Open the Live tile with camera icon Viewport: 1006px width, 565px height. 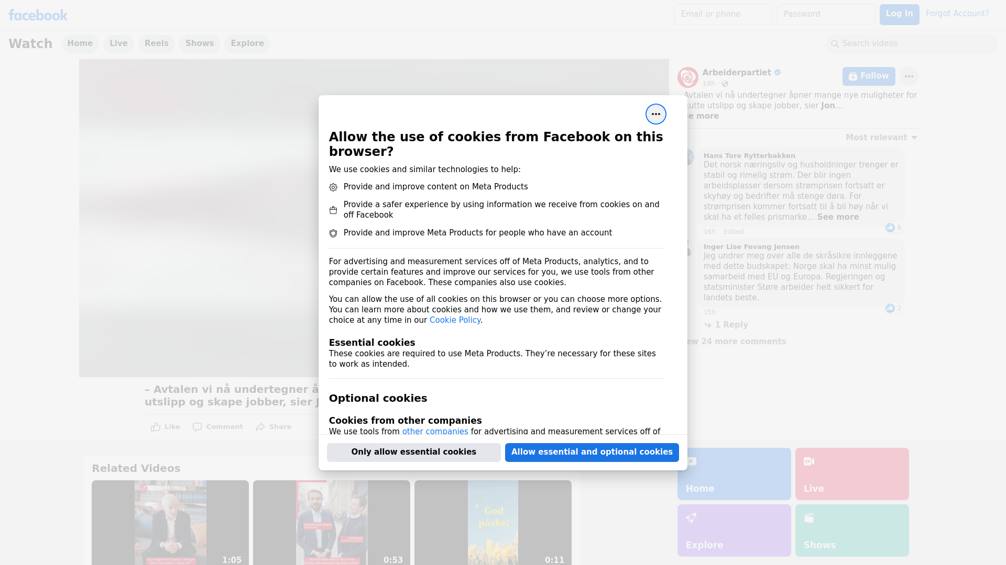click(x=852, y=474)
